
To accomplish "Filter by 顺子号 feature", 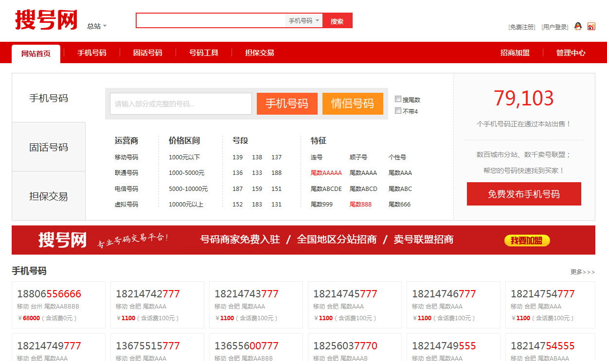I will [x=358, y=157].
